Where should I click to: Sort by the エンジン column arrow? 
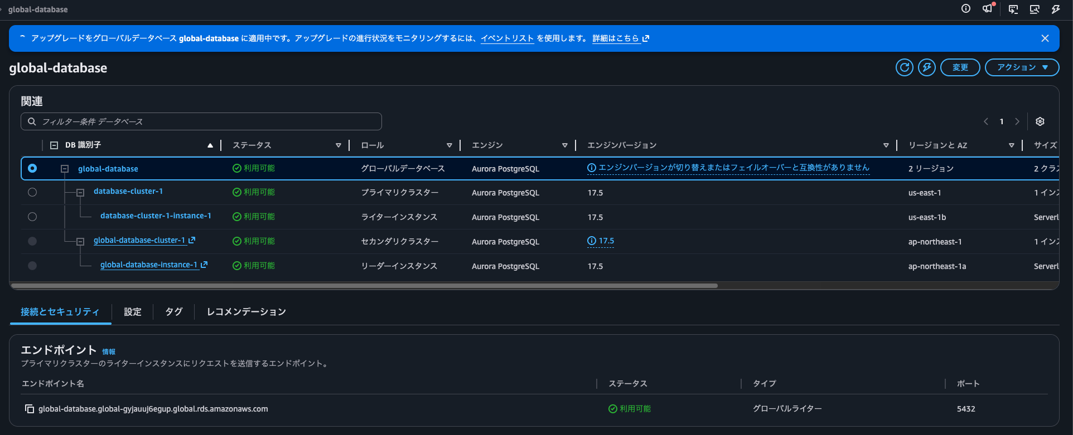click(x=564, y=145)
